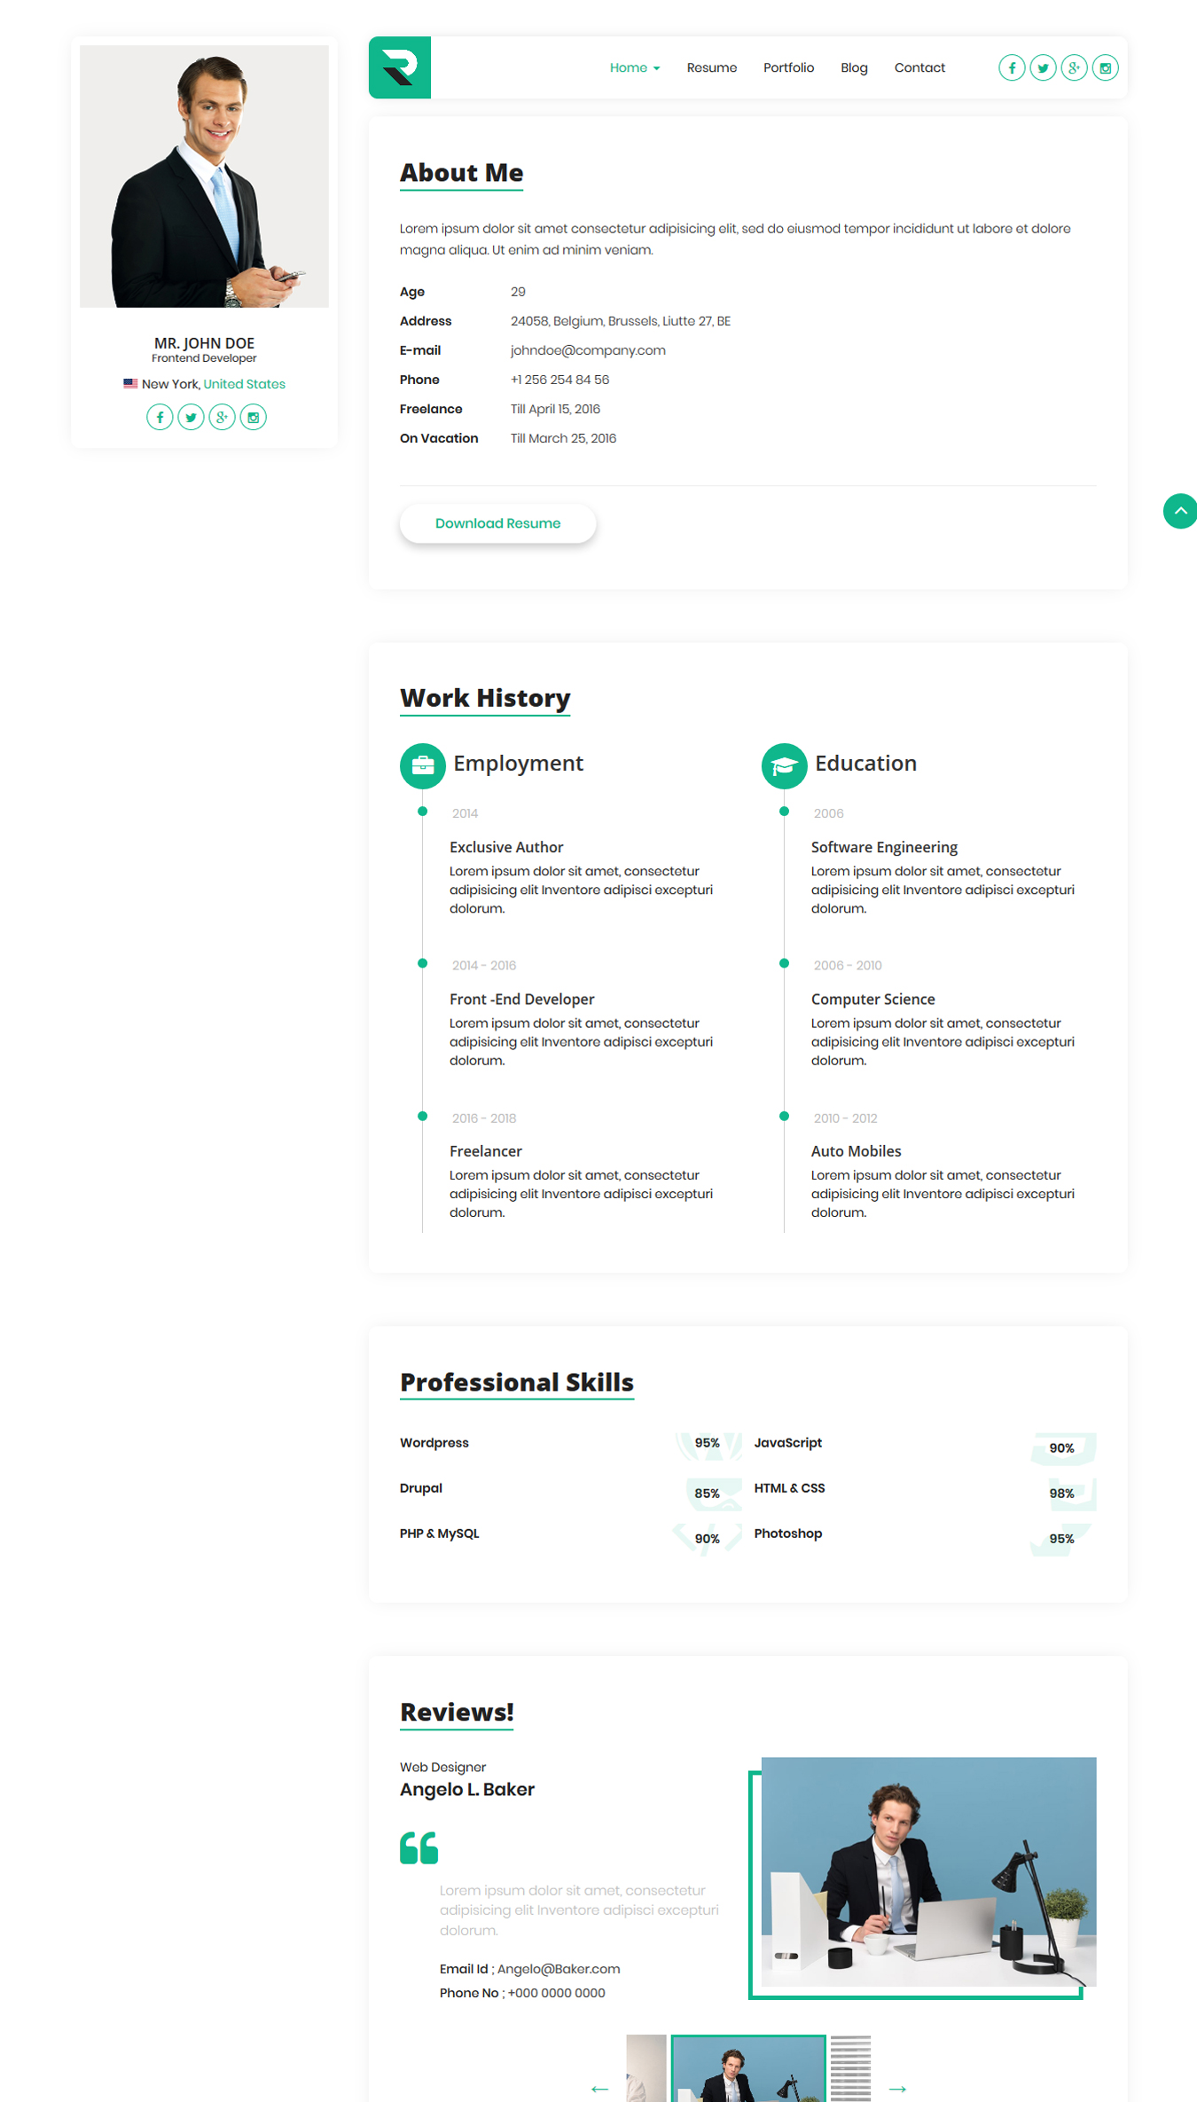
Task: Open Twitter icon in the top navigation
Action: [x=1043, y=68]
